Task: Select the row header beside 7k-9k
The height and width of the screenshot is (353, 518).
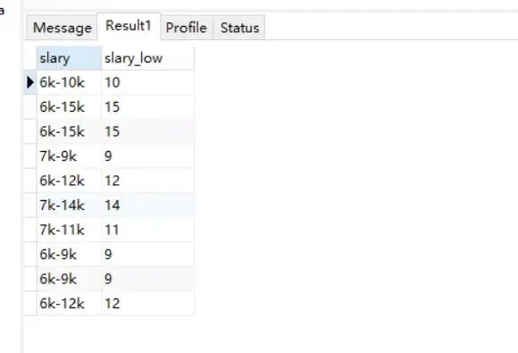Action: click(29, 156)
